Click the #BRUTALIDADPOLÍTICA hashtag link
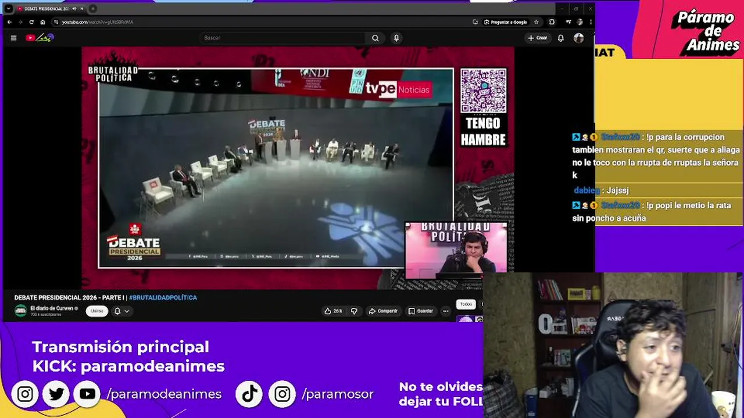This screenshot has width=744, height=418. [163, 298]
